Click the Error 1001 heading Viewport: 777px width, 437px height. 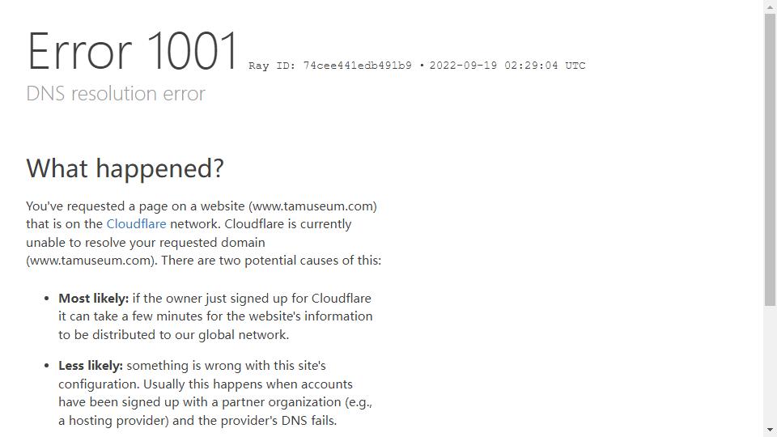[x=133, y=51]
